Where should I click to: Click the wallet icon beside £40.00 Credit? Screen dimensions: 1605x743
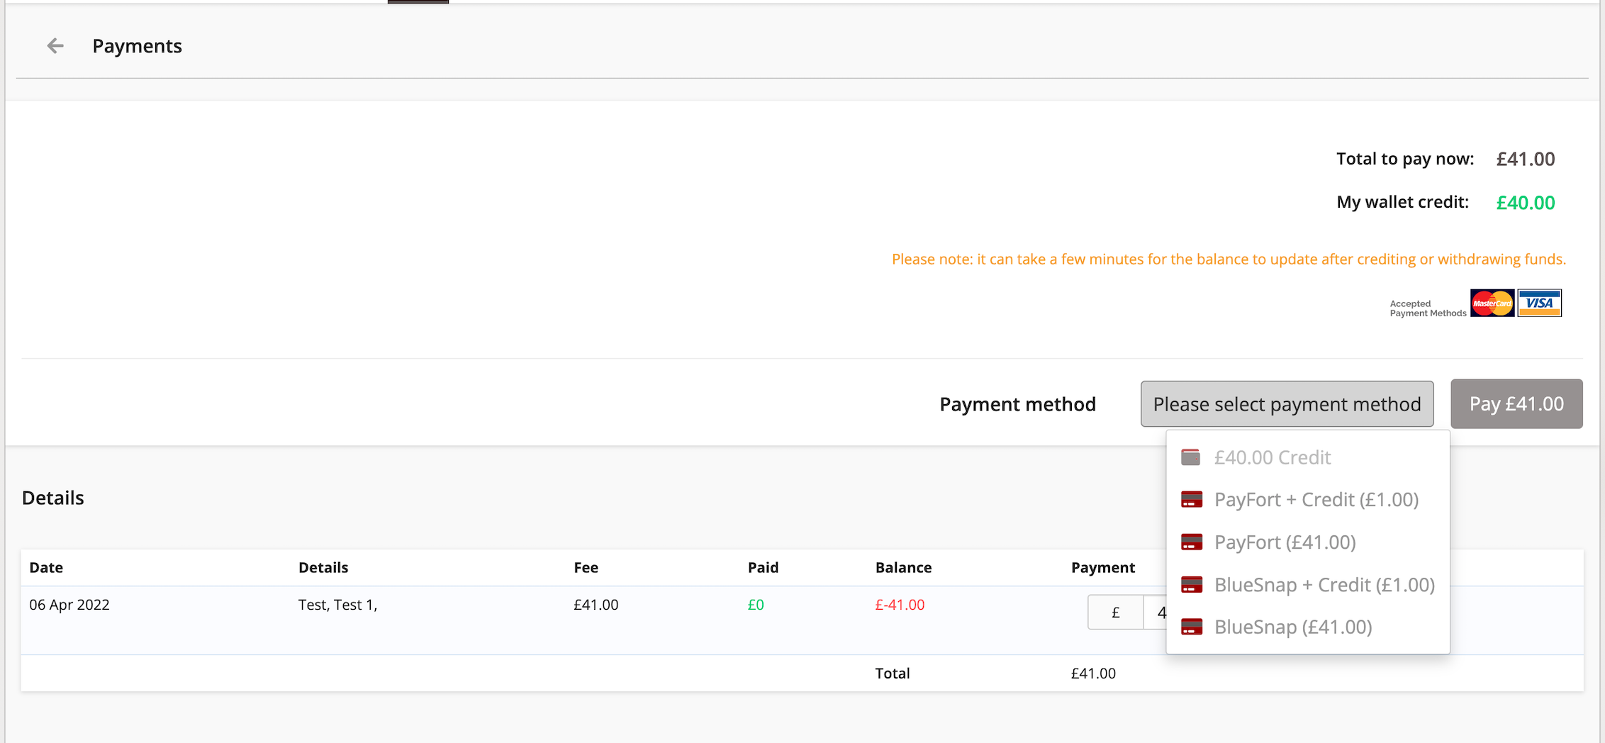click(x=1191, y=457)
